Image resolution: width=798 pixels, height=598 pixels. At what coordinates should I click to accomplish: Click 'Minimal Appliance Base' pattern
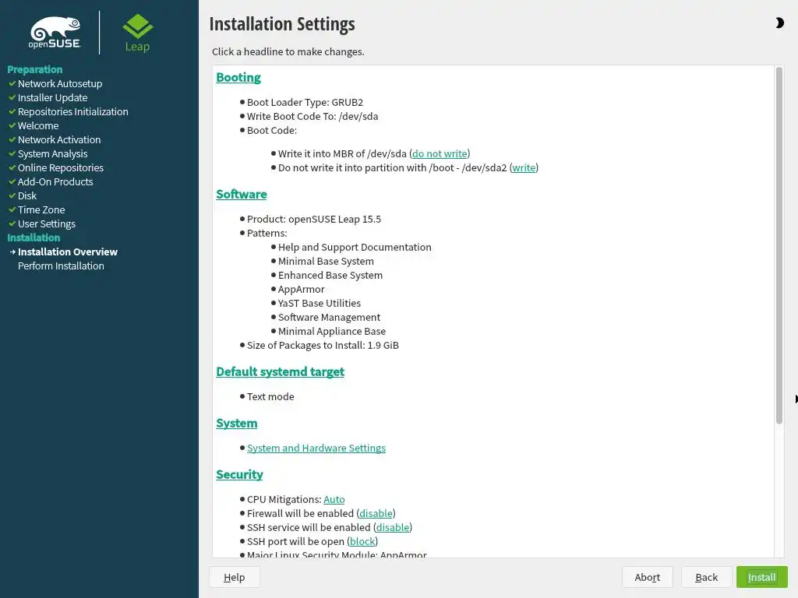coord(332,332)
